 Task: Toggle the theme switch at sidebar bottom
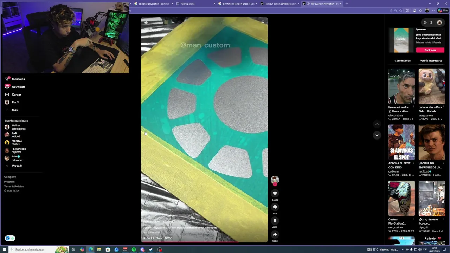click(x=10, y=238)
